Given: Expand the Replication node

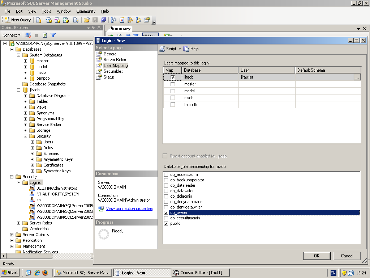Looking at the screenshot, I should tap(12, 240).
